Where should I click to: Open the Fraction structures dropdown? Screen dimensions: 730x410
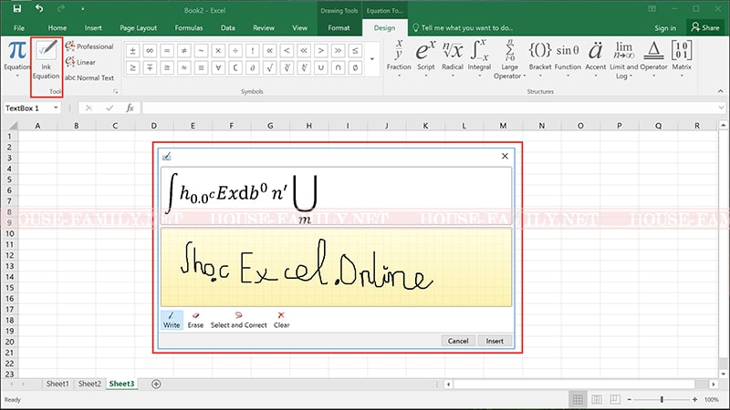click(399, 59)
